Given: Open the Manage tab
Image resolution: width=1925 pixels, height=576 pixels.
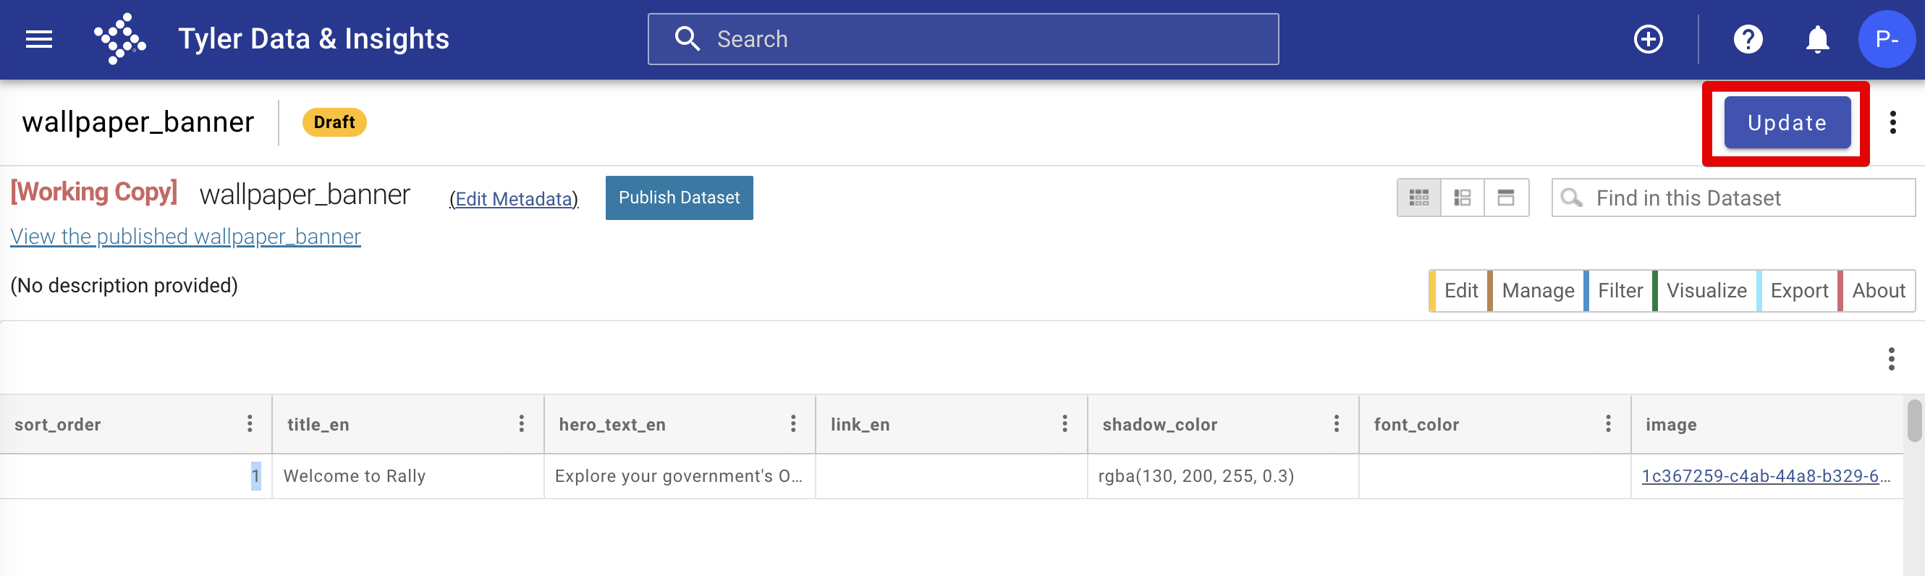Looking at the screenshot, I should [1536, 291].
